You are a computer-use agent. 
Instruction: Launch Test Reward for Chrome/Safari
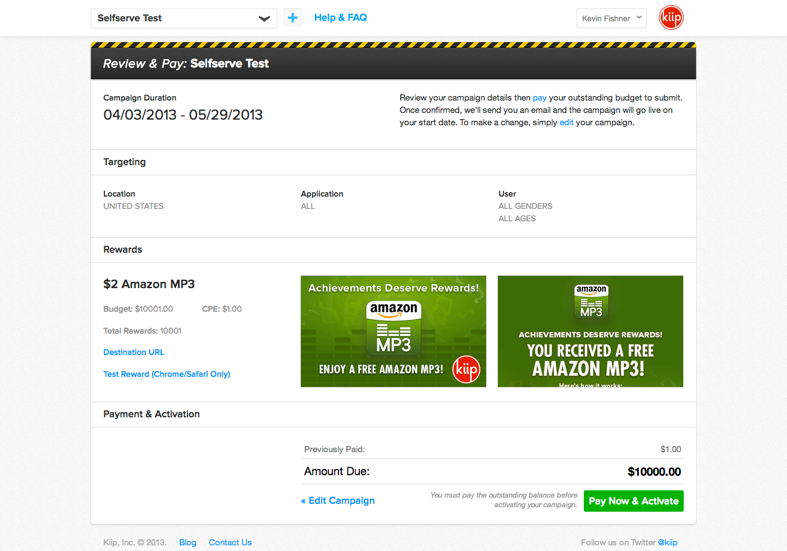coord(167,374)
